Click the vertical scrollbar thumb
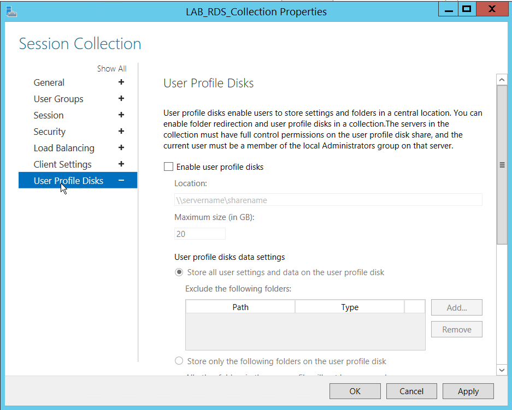 tap(502, 164)
